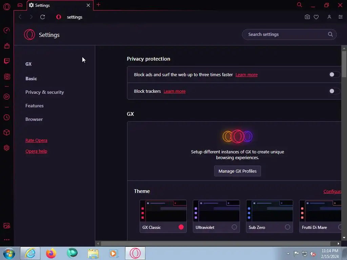Choose Sub Zero theme thumbnail preview
This screenshot has height=260, width=347.
point(269,211)
